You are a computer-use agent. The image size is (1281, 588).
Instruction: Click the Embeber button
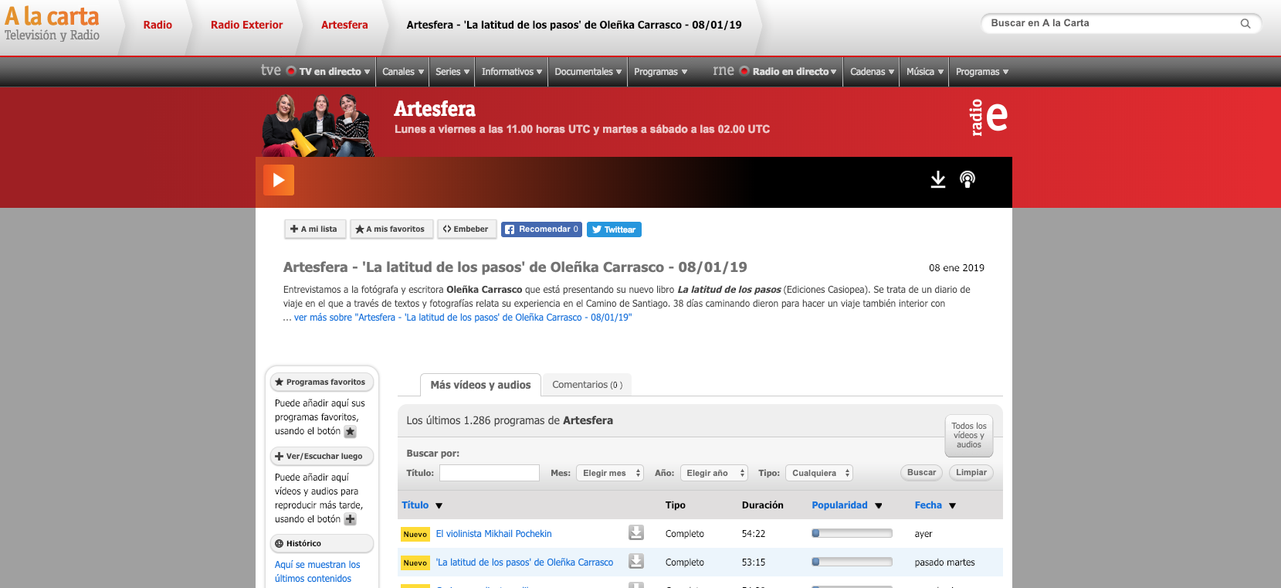466,229
